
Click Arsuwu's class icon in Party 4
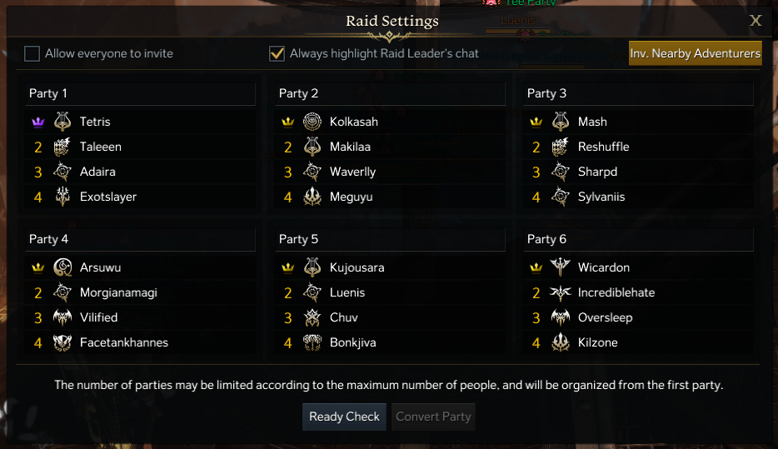63,267
